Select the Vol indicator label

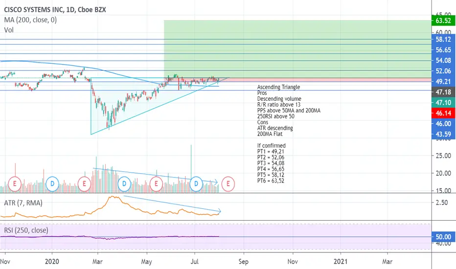pos(9,30)
